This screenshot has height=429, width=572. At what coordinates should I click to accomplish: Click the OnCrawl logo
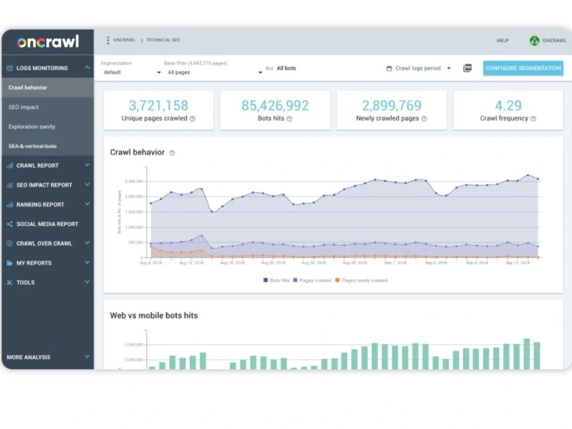[47, 41]
